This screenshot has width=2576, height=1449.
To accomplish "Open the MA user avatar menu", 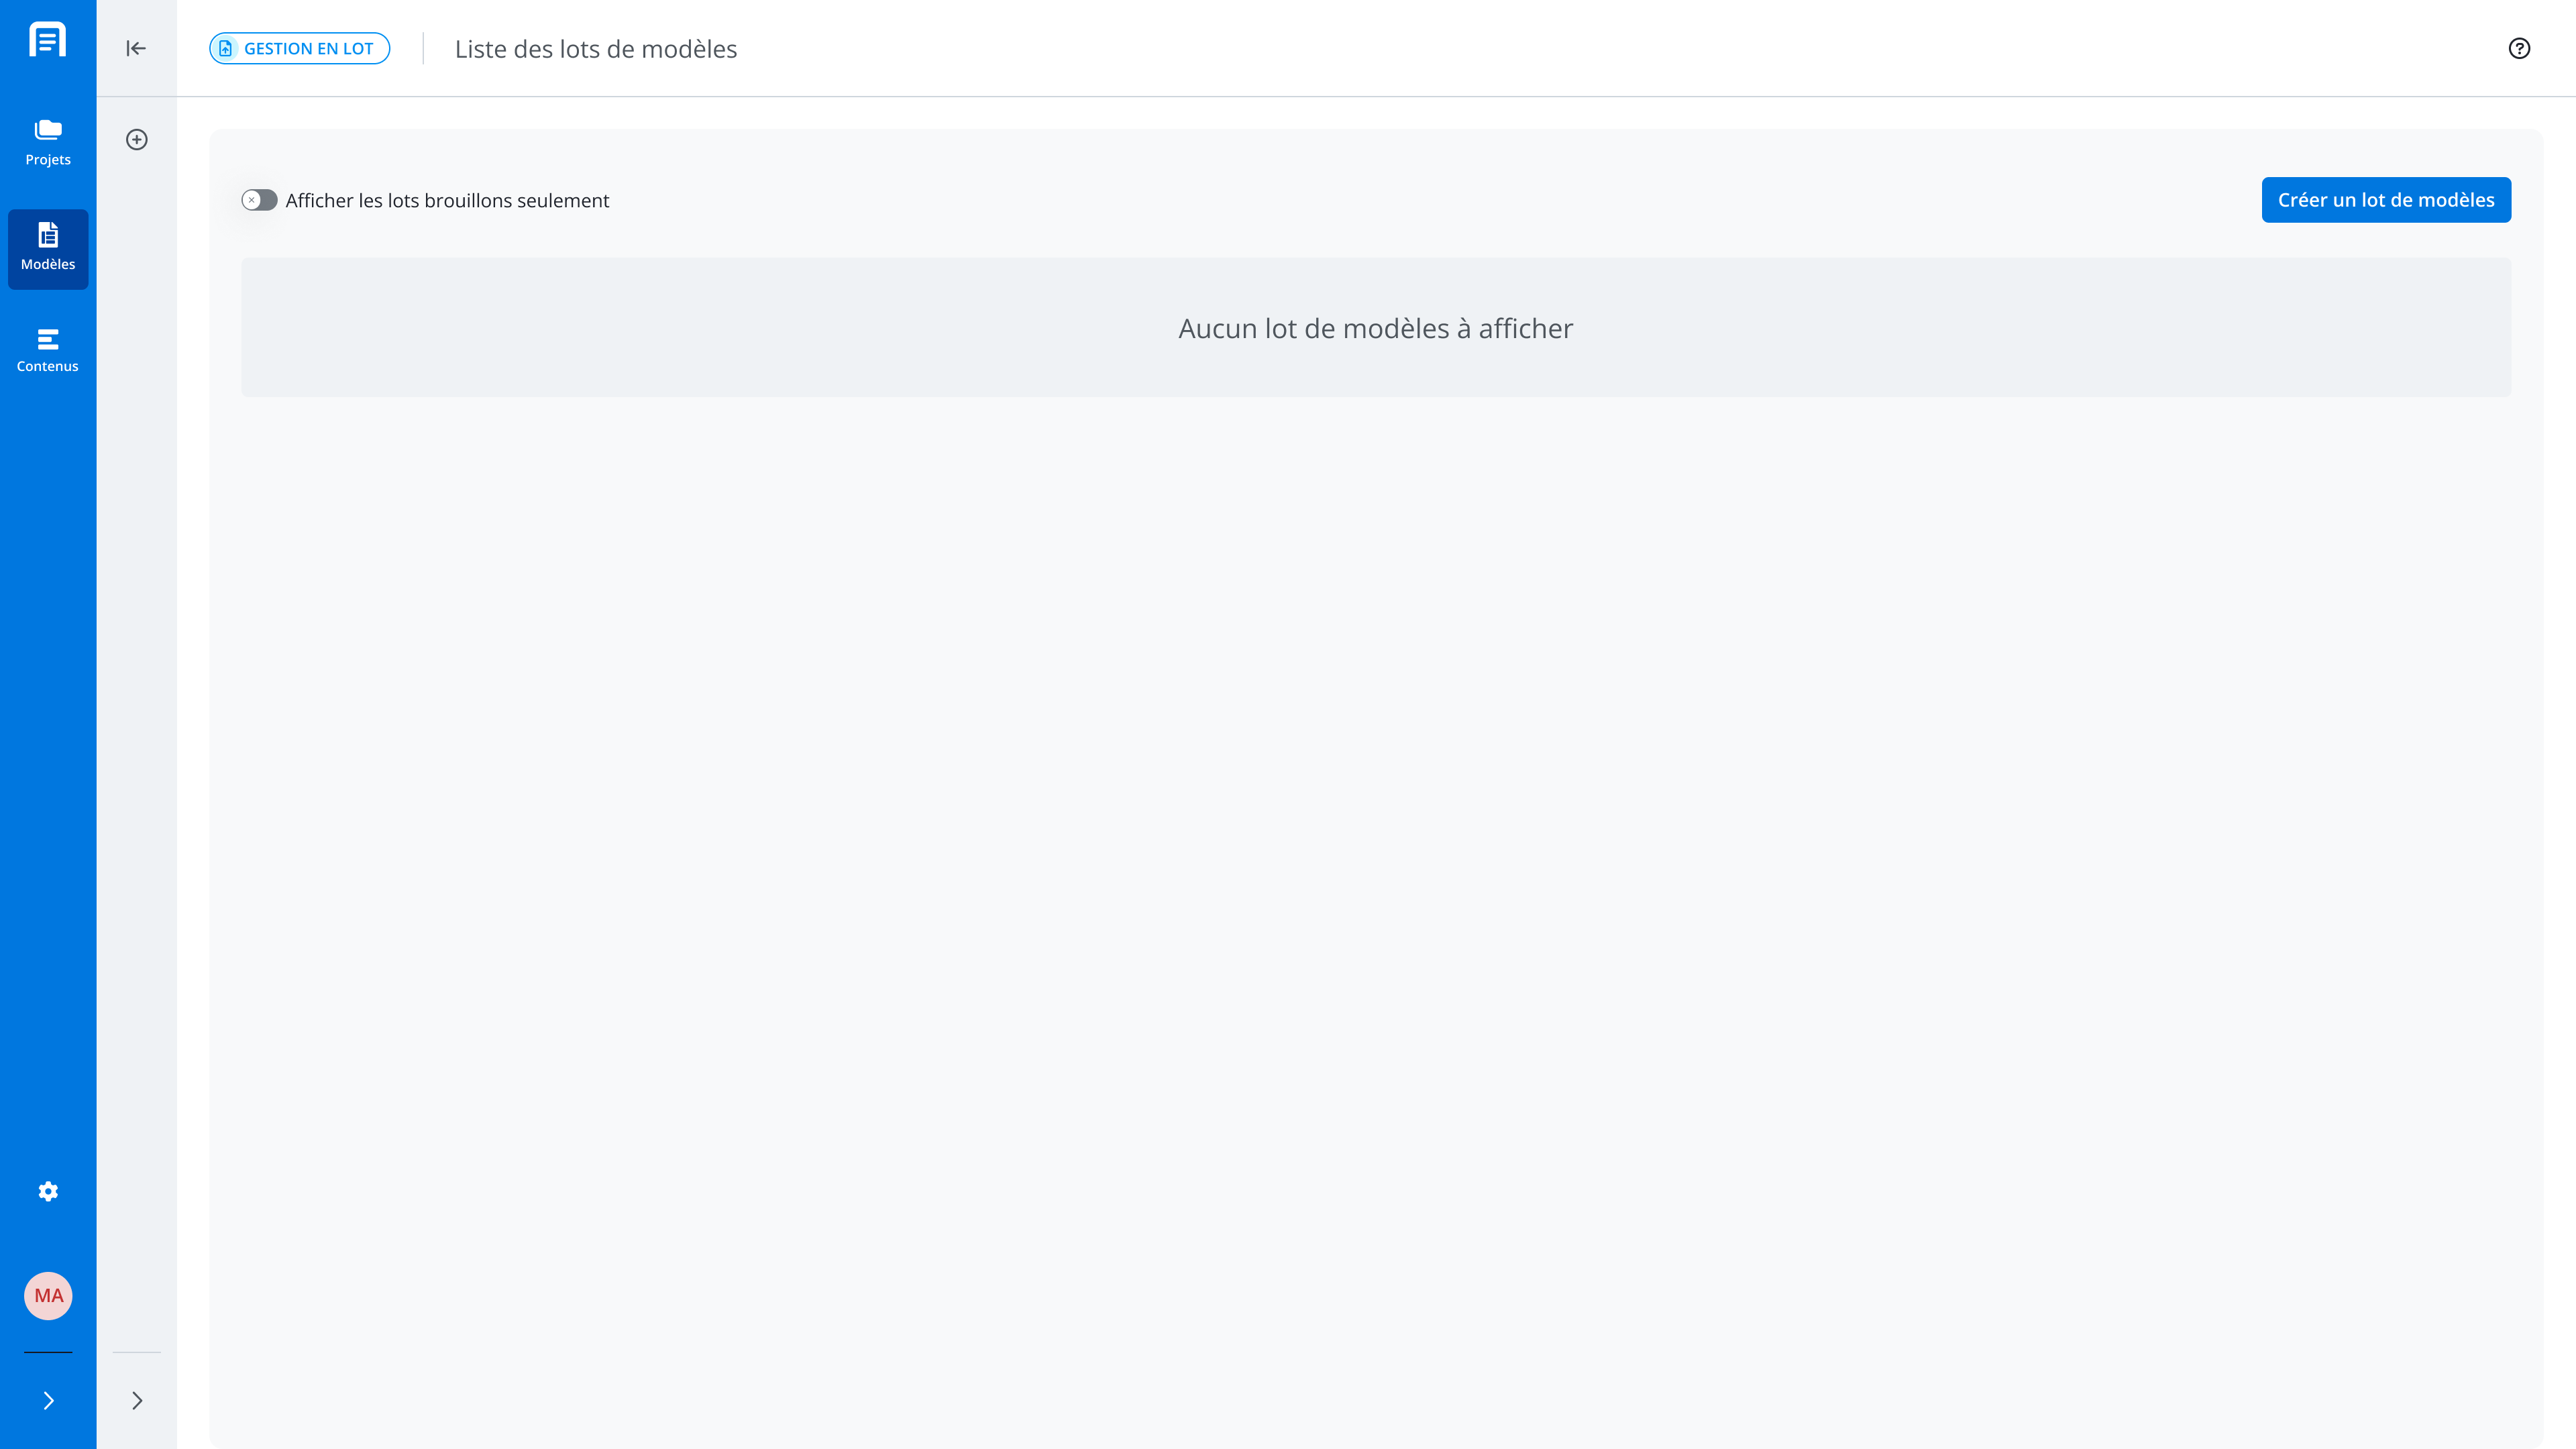I will (x=48, y=1296).
